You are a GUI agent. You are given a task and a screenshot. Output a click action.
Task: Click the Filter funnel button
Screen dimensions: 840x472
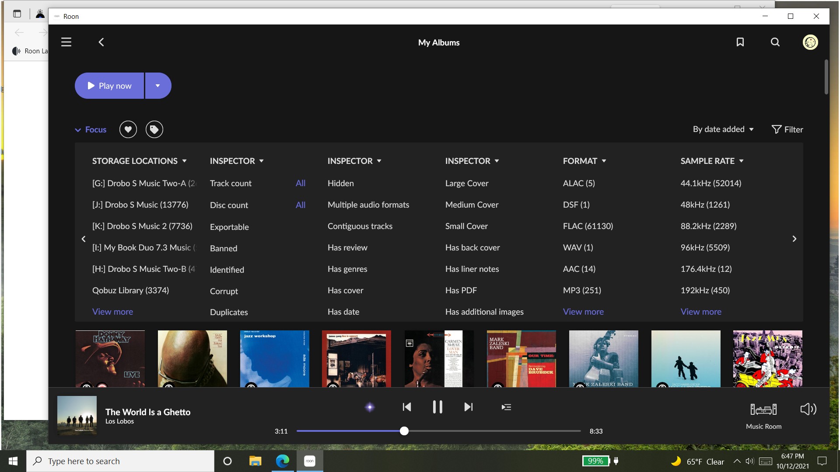point(787,129)
